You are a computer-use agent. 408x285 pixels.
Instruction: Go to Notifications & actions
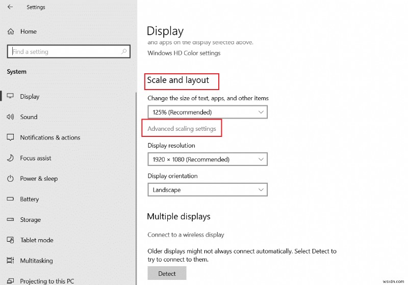pyautogui.click(x=50, y=137)
